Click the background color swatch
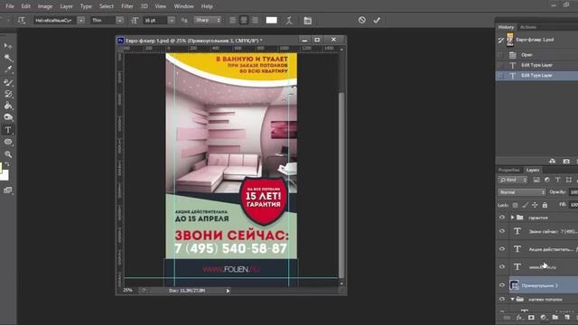This screenshot has width=578, height=325. click(4, 175)
